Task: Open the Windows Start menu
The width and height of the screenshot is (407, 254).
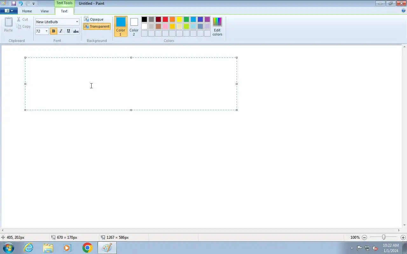Action: click(8, 248)
